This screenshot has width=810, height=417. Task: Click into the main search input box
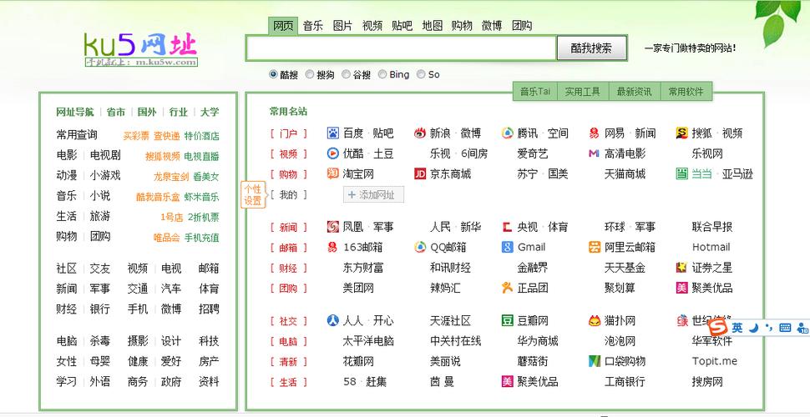click(x=401, y=48)
